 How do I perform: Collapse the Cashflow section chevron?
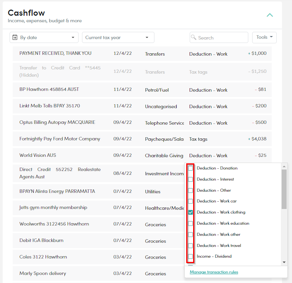[x=270, y=15]
